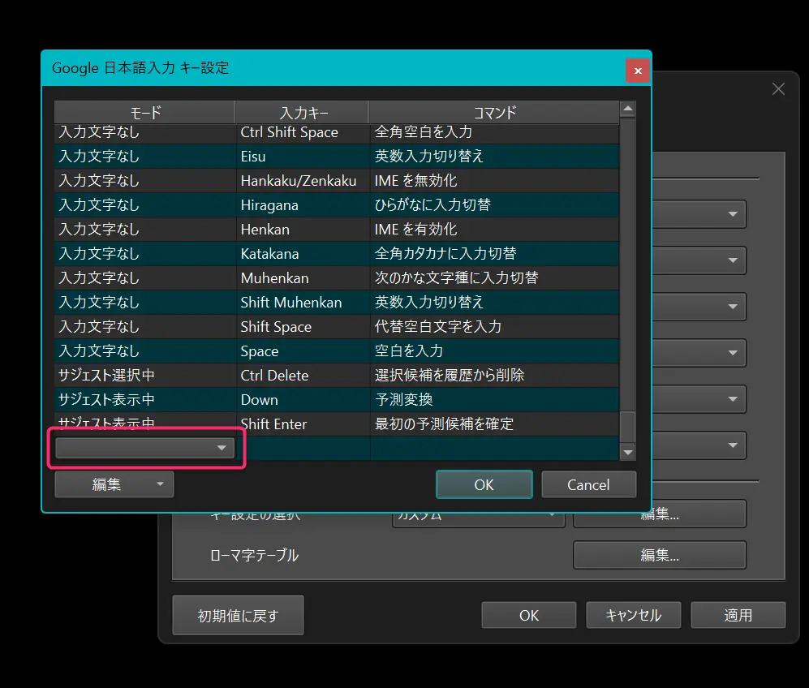This screenshot has height=688, width=809.
Task: Select the 'Eisu' key cell
Action: point(303,157)
